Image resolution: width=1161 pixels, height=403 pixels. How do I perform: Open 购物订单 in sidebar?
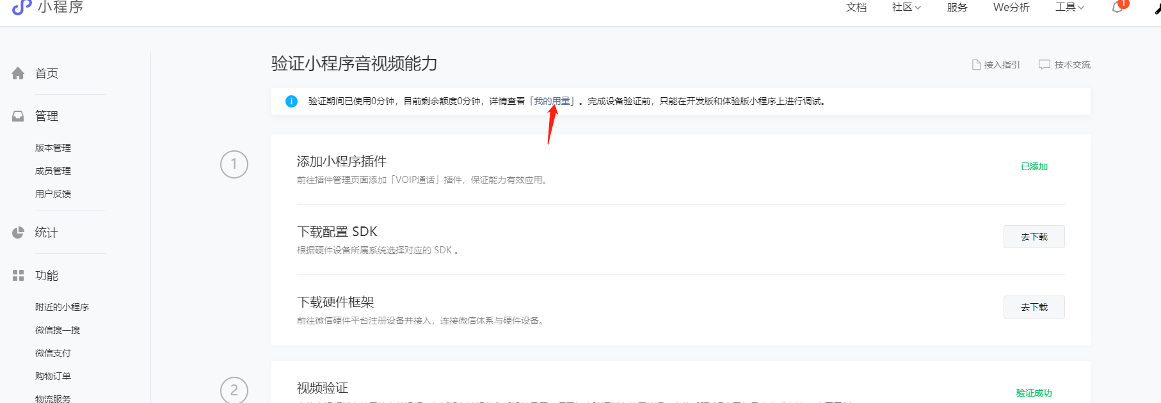[x=53, y=376]
